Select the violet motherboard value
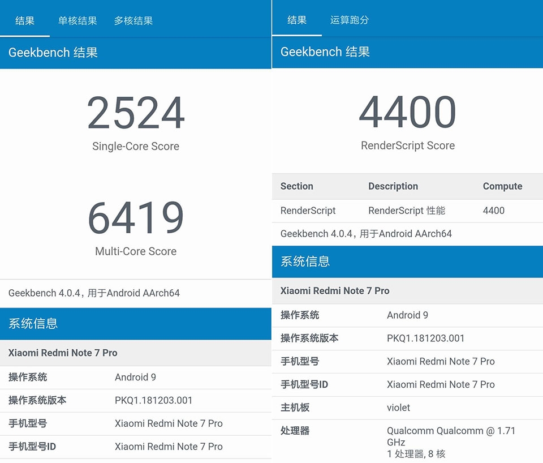Image resolution: width=543 pixels, height=463 pixels. coord(398,408)
